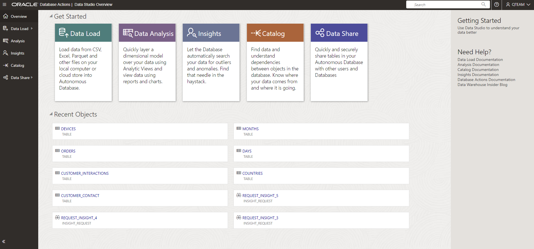Click the Data Analysis card title
The image size is (534, 249).
click(154, 34)
